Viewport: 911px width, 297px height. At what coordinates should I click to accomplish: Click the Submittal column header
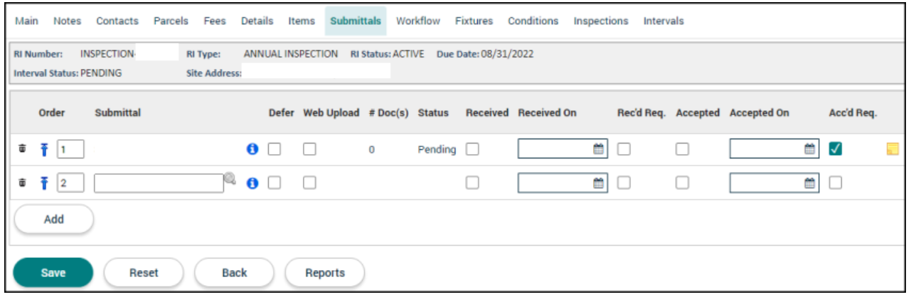117,113
